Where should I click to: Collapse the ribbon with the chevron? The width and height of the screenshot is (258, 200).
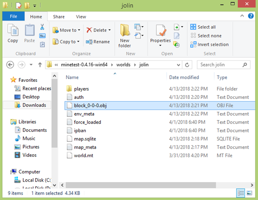coord(242,16)
